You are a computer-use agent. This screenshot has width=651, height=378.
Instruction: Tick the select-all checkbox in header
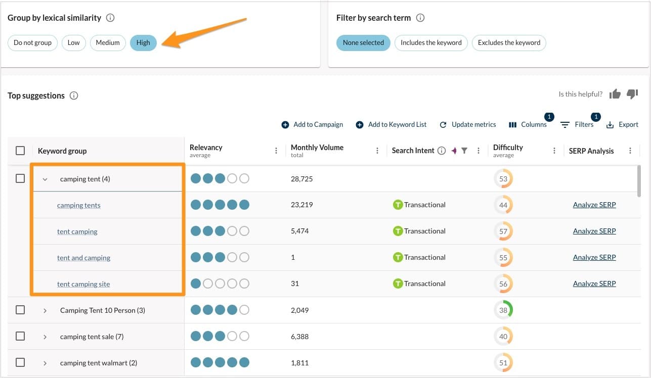20,151
